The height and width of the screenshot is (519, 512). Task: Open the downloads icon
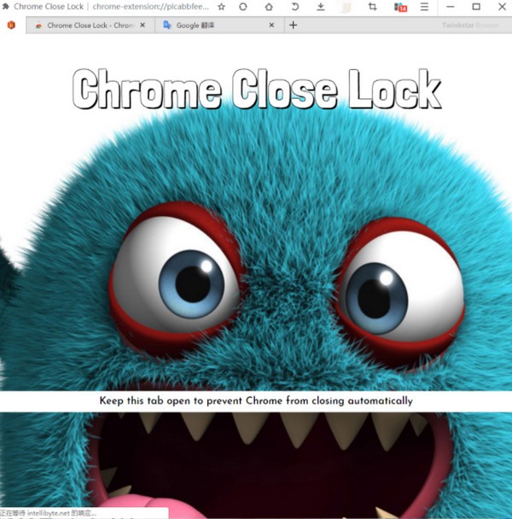click(x=320, y=7)
